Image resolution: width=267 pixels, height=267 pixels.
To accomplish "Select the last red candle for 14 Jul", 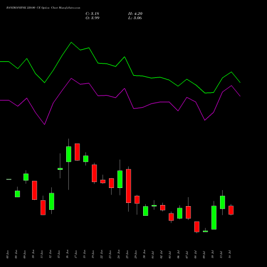I will coord(231,210).
